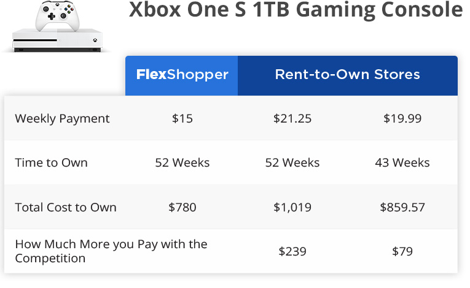Image resolution: width=470 pixels, height=288 pixels.
Task: Click the $239 difference value
Action: tap(292, 251)
